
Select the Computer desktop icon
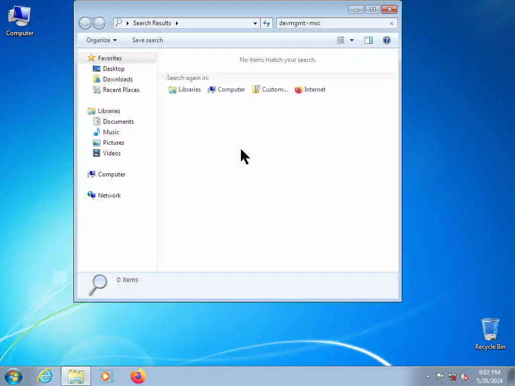(x=20, y=21)
